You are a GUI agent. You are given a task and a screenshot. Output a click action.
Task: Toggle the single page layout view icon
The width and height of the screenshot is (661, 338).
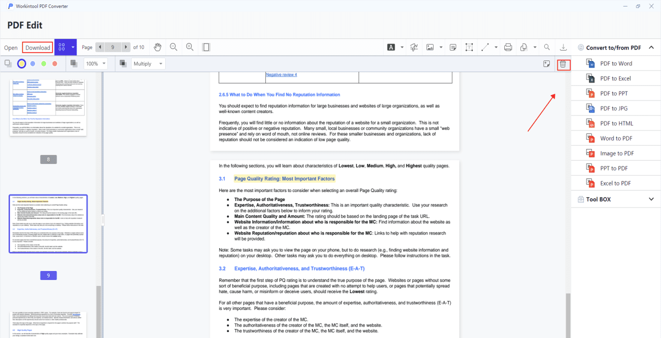point(206,47)
